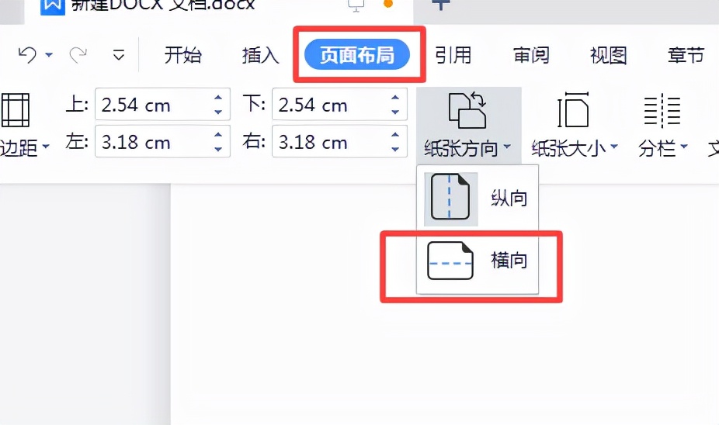Click the 边距 margins icon

[x=15, y=110]
